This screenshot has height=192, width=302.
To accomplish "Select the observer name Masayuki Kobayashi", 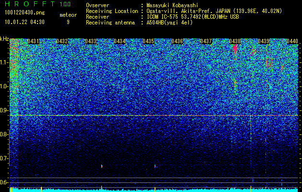I will (x=172, y=5).
